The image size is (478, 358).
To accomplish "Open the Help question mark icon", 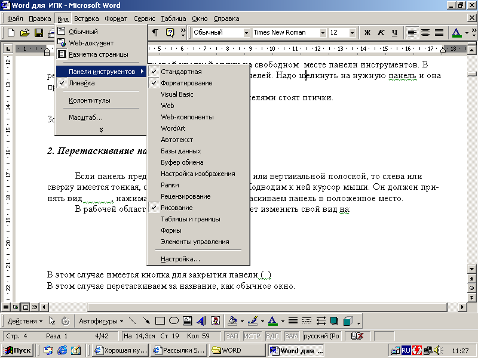I will [x=170, y=32].
